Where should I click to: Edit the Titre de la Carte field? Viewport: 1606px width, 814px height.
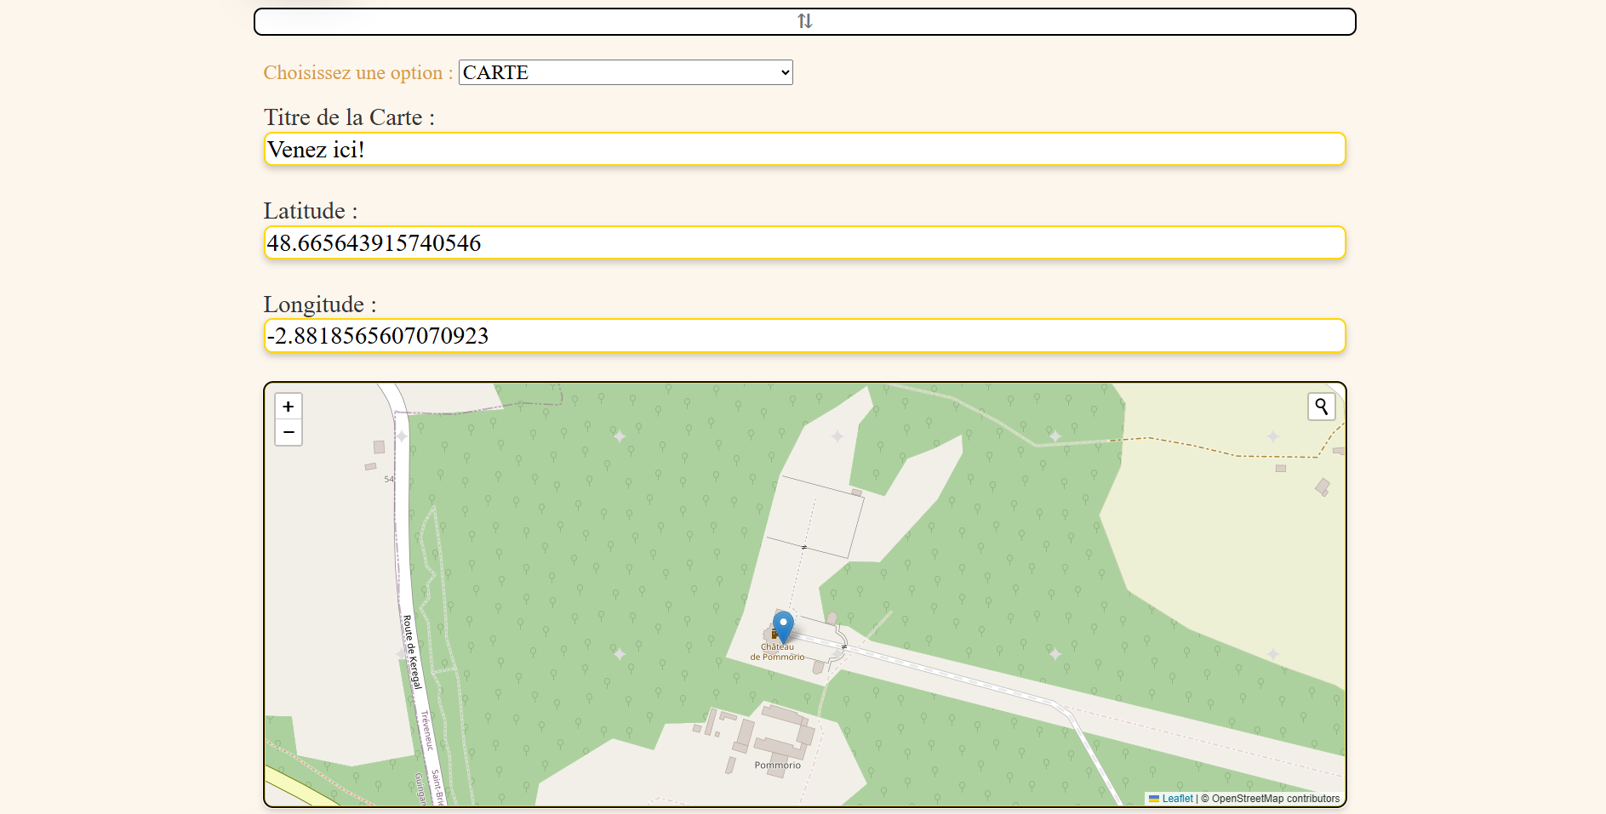(x=804, y=149)
